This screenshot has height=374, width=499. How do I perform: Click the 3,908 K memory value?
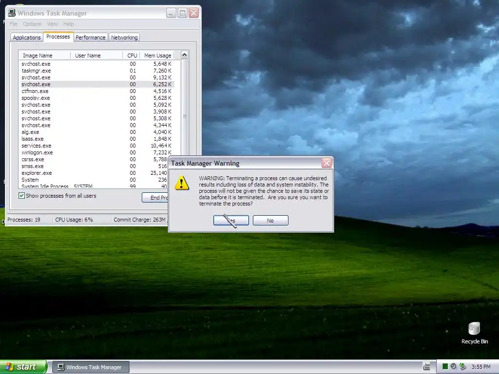pyautogui.click(x=162, y=112)
